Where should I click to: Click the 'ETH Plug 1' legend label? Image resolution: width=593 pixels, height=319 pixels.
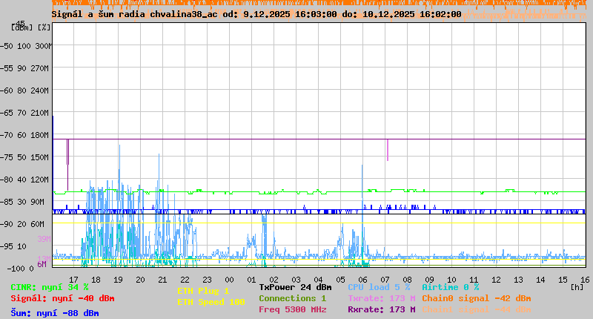tap(203, 291)
